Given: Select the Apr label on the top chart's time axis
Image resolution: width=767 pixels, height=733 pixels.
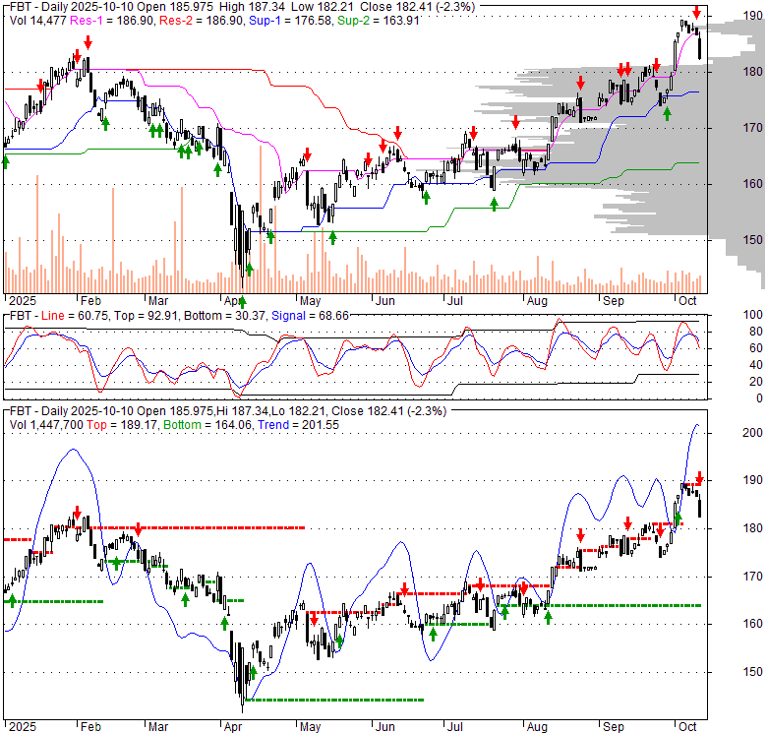Looking at the screenshot, I should coord(233,301).
